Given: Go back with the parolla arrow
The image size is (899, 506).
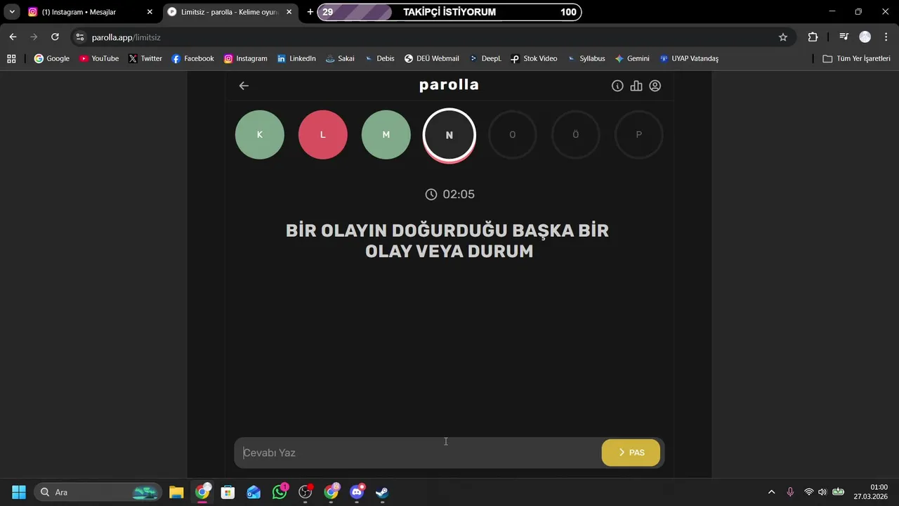Looking at the screenshot, I should (244, 86).
